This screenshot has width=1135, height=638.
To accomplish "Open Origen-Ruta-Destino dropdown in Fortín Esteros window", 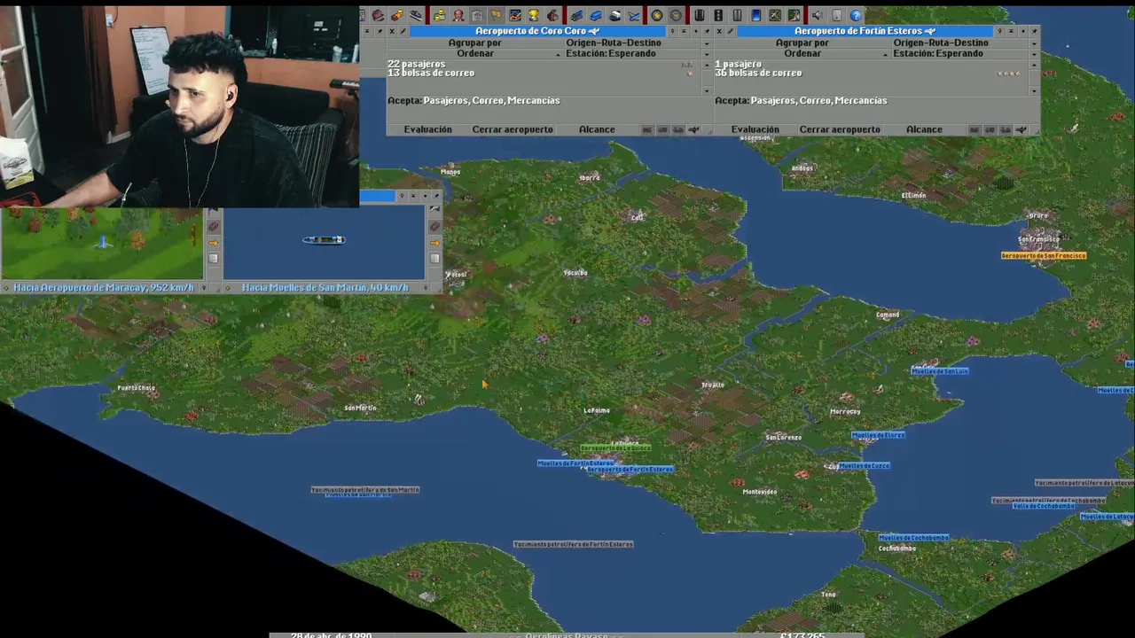I will (966, 43).
